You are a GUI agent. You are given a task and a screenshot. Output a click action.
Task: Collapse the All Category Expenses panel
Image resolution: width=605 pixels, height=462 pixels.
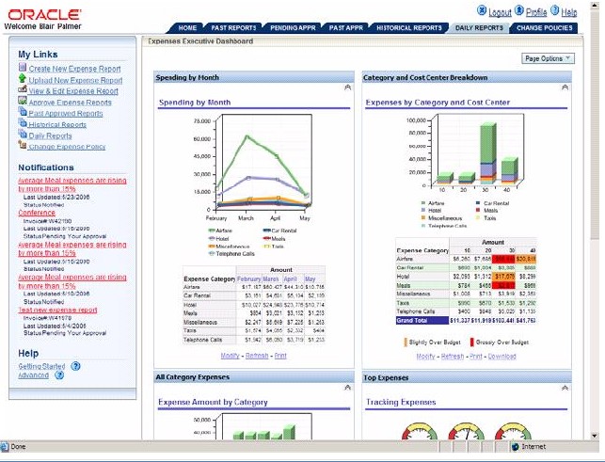tap(347, 388)
